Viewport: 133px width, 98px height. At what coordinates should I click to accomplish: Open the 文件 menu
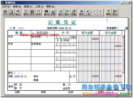tap(6, 7)
